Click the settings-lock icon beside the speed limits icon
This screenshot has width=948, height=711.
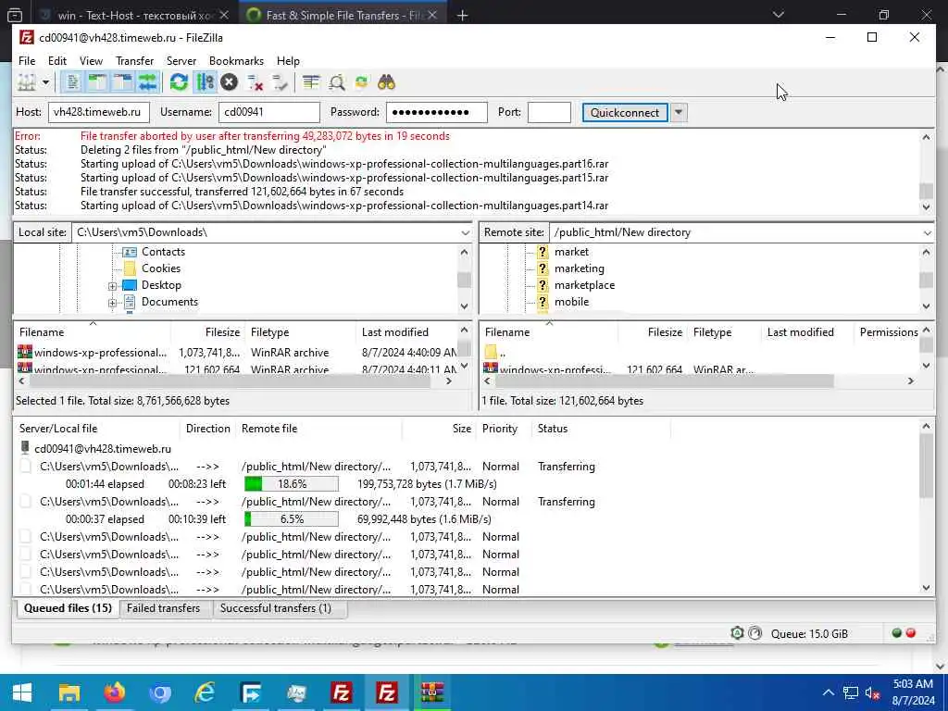tap(737, 633)
